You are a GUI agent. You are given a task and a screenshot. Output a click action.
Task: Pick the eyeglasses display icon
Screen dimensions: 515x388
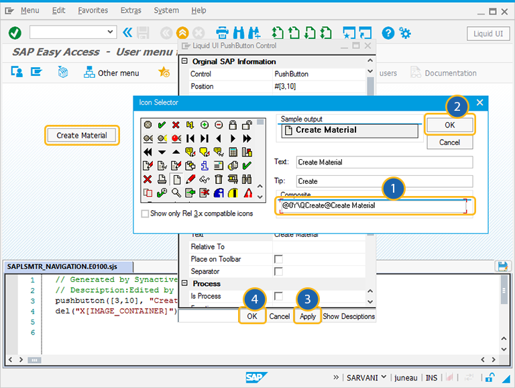(x=205, y=179)
